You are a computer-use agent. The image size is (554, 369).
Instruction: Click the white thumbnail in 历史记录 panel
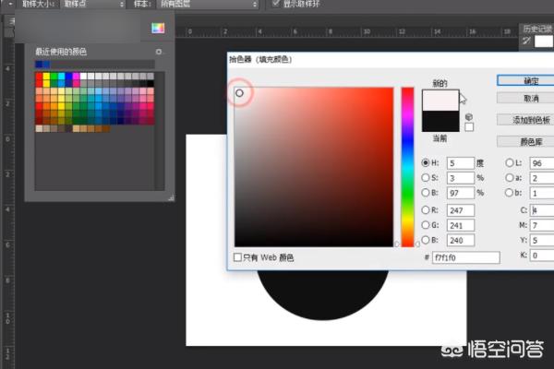point(544,41)
